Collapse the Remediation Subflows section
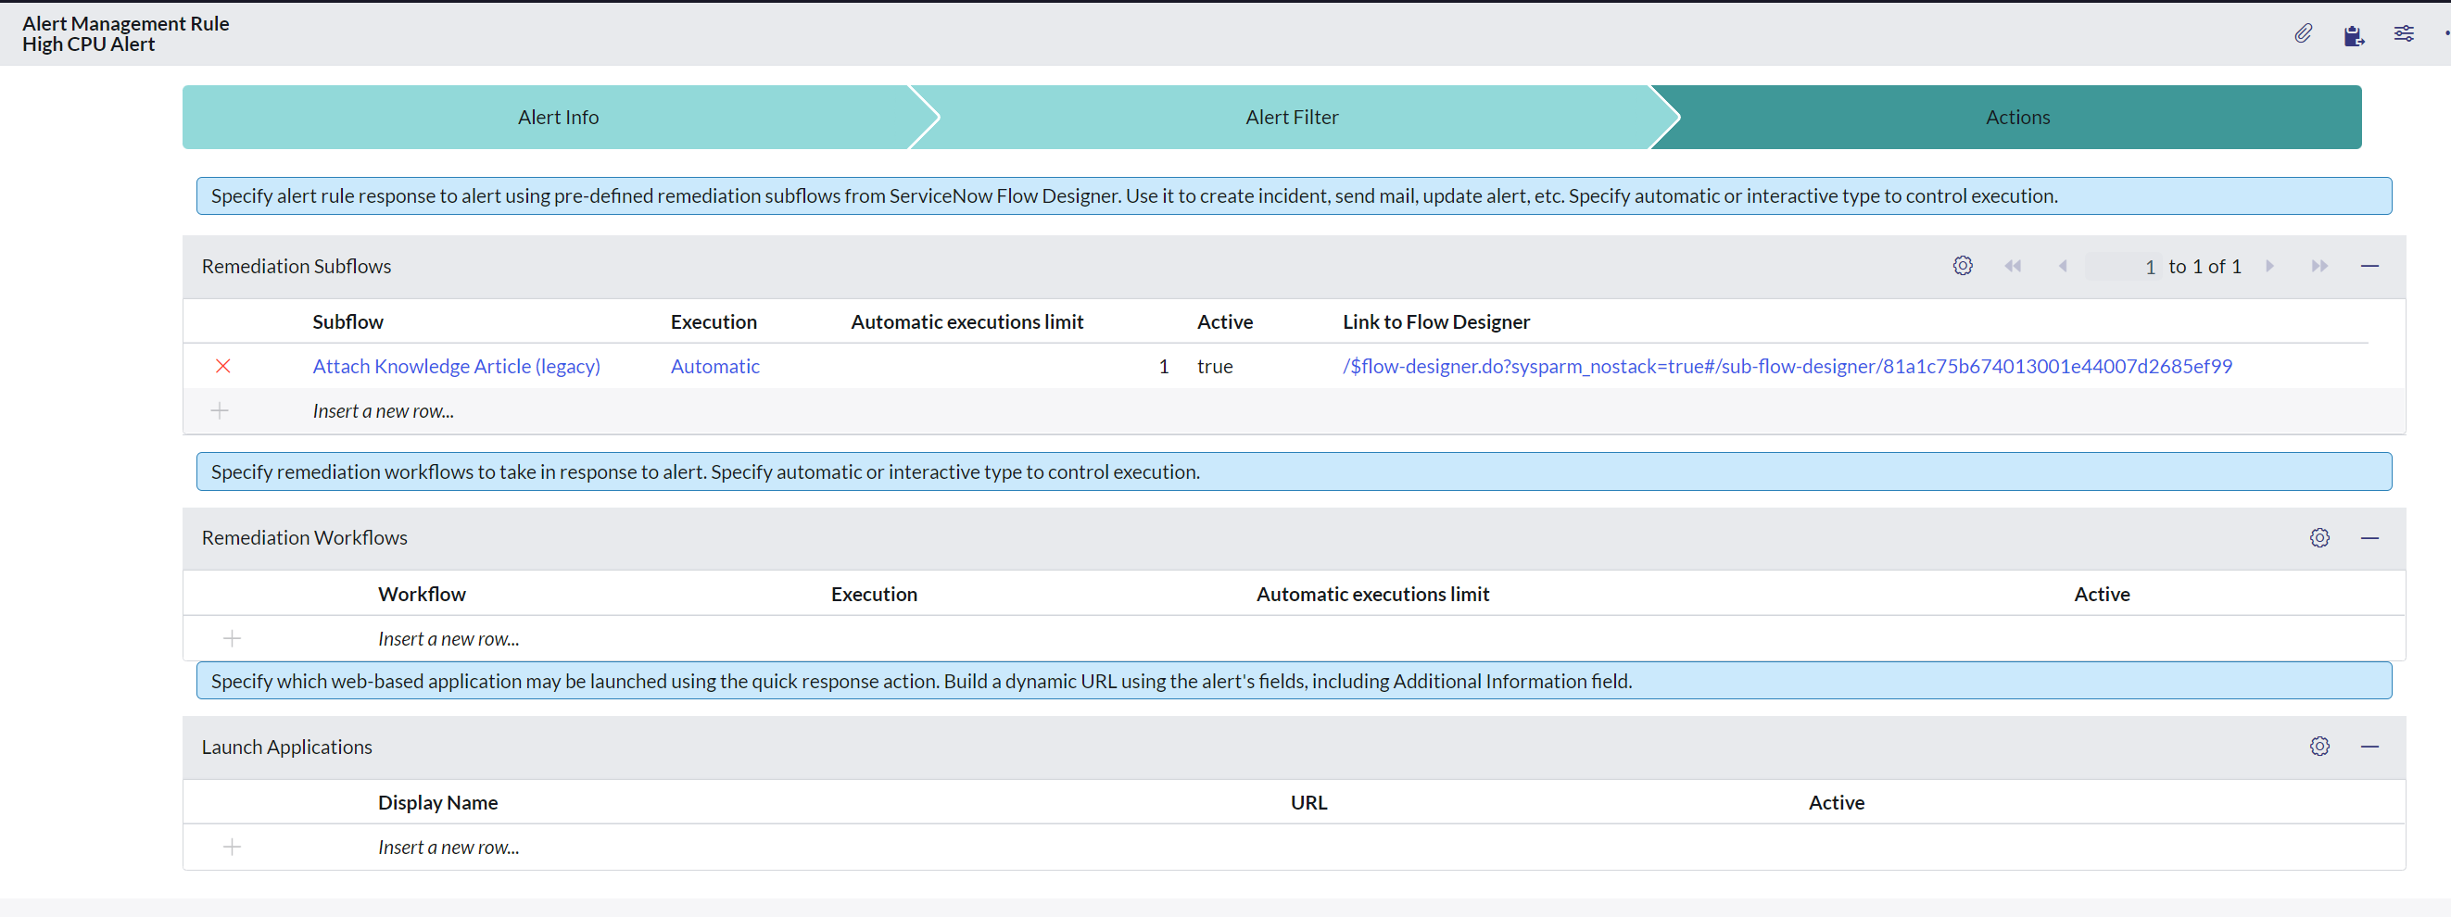 click(2370, 267)
